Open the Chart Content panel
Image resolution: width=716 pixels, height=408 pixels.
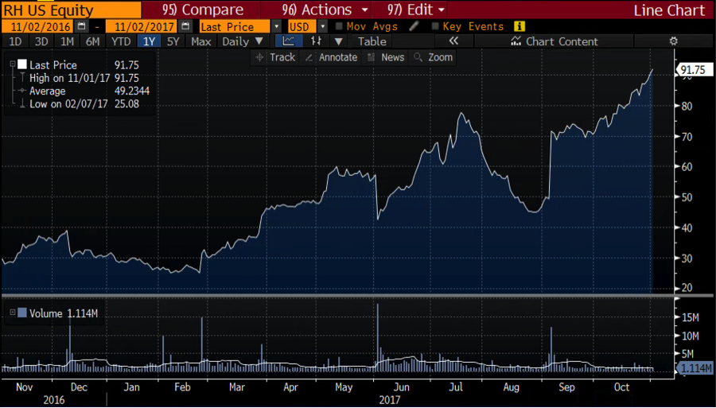(555, 41)
